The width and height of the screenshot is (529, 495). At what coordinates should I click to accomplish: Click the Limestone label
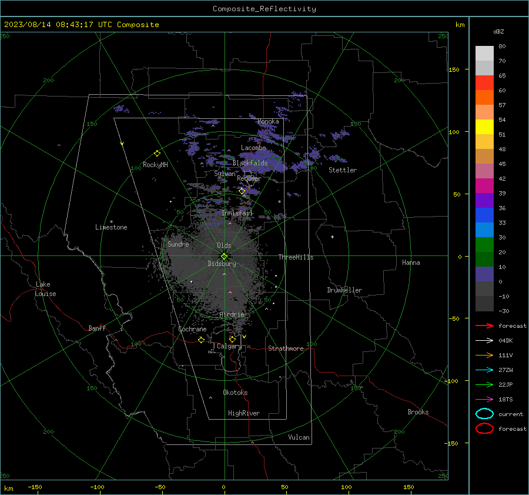pos(111,227)
